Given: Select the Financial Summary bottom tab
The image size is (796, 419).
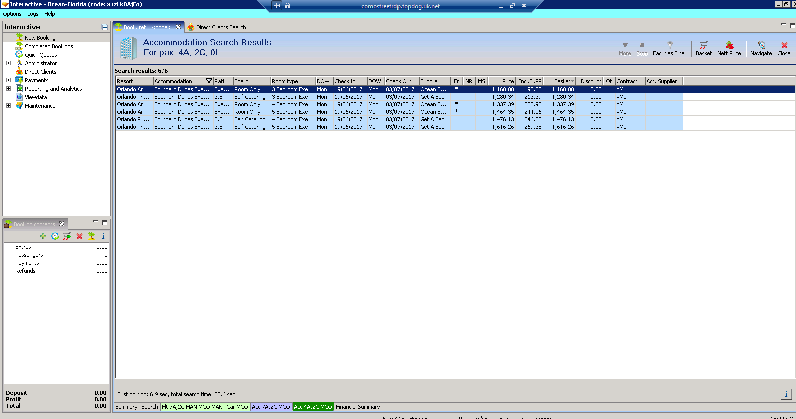Looking at the screenshot, I should [357, 407].
